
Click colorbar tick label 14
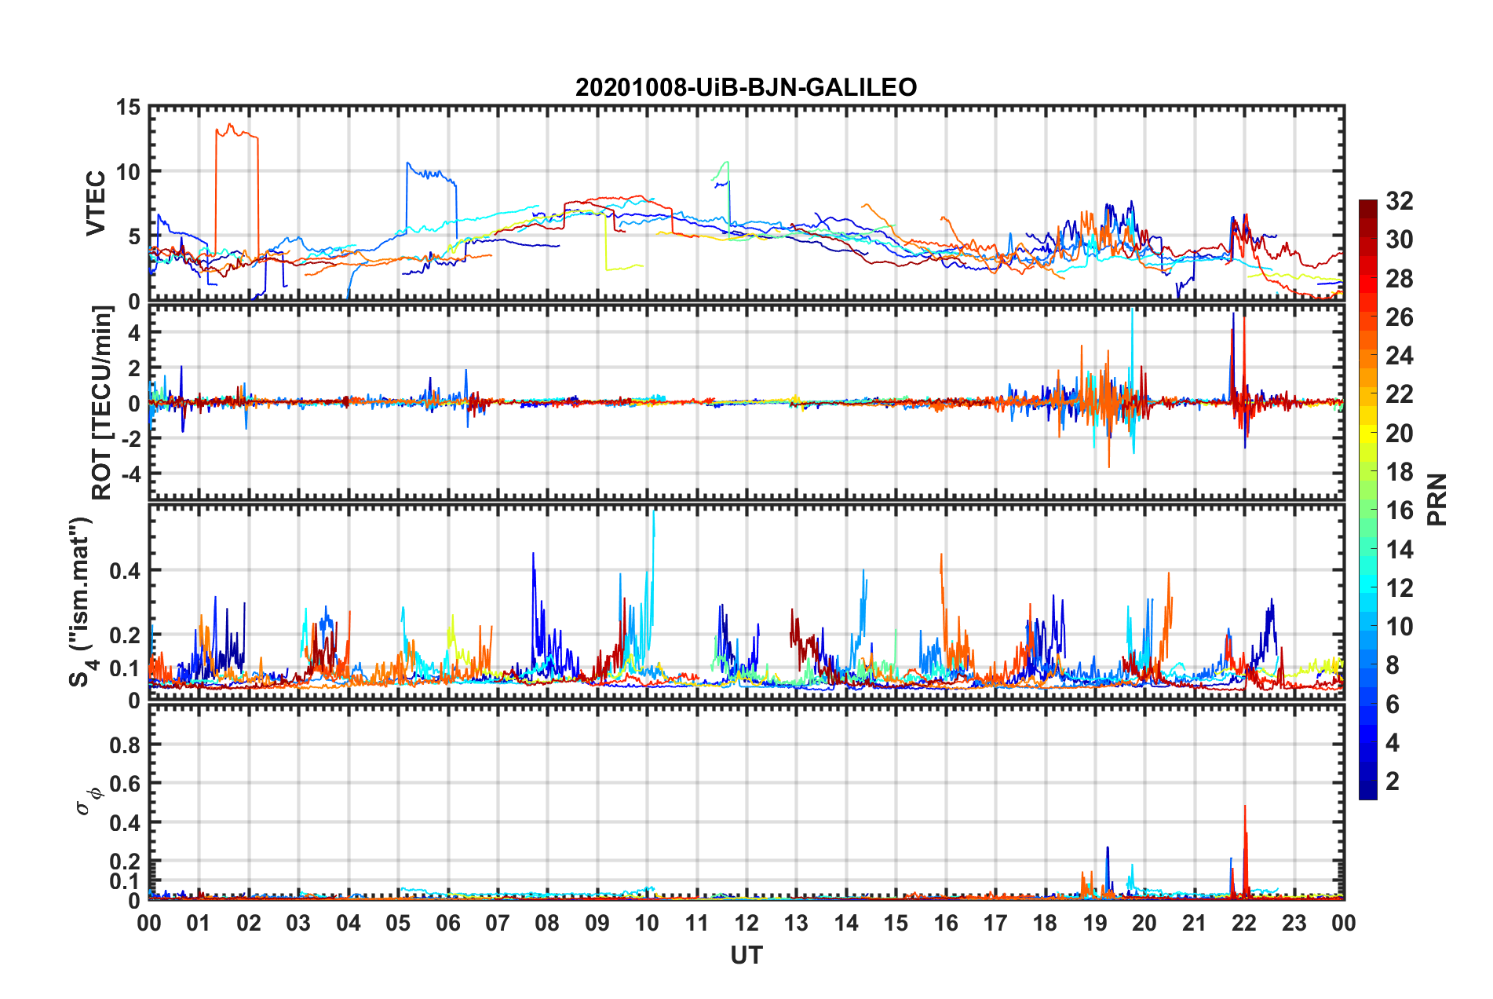(1399, 550)
